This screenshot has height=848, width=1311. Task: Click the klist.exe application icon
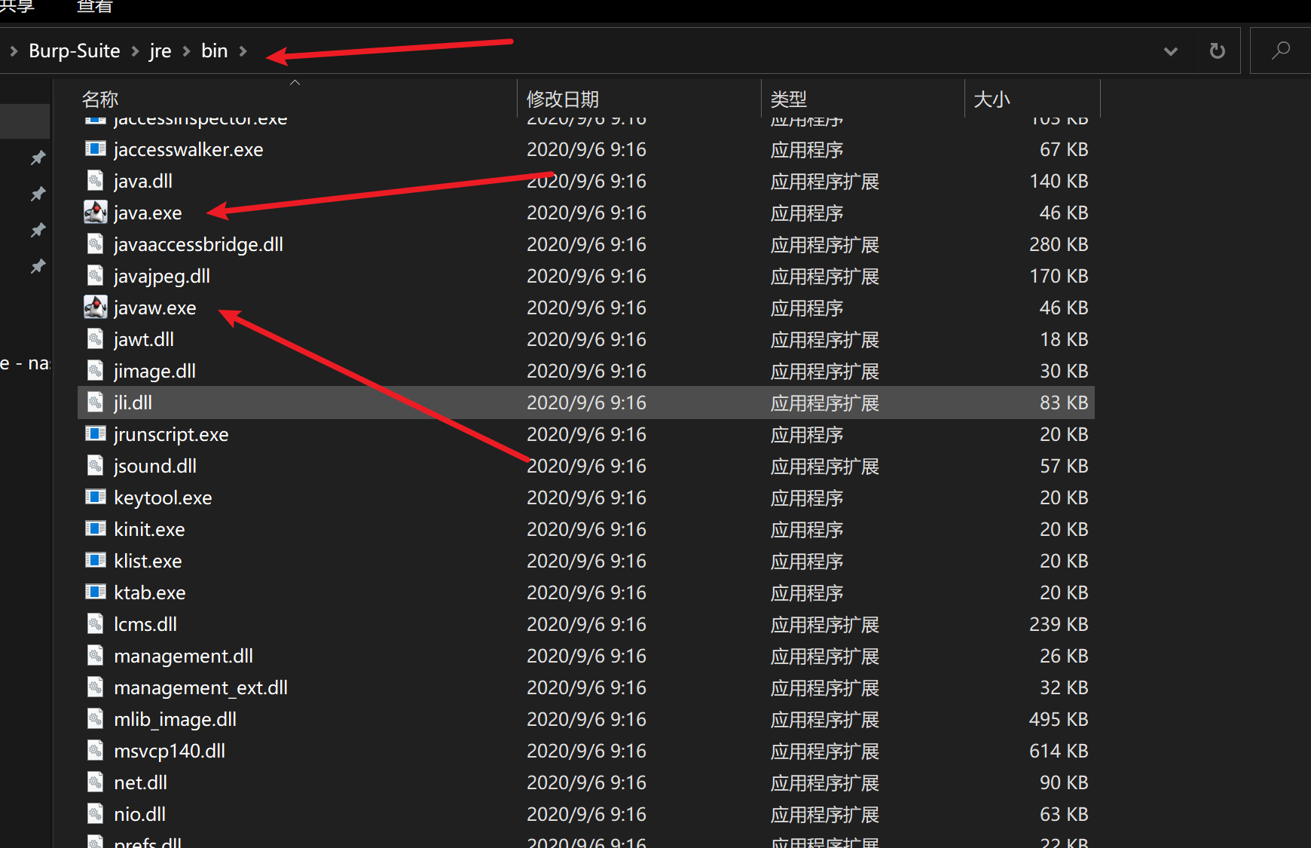pyautogui.click(x=96, y=561)
